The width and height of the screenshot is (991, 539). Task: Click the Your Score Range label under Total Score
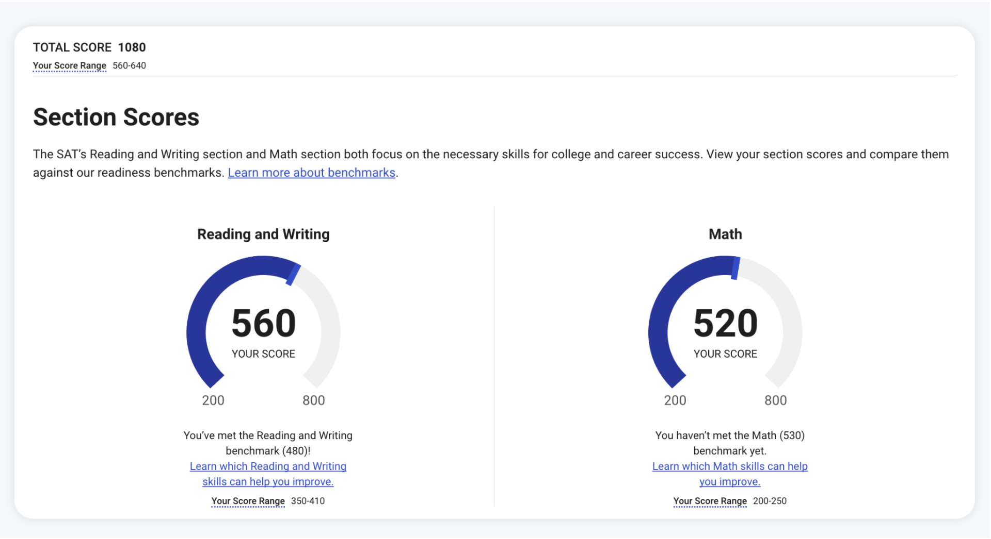point(69,65)
